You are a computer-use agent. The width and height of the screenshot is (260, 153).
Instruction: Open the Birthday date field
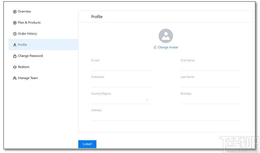[x=211, y=100]
